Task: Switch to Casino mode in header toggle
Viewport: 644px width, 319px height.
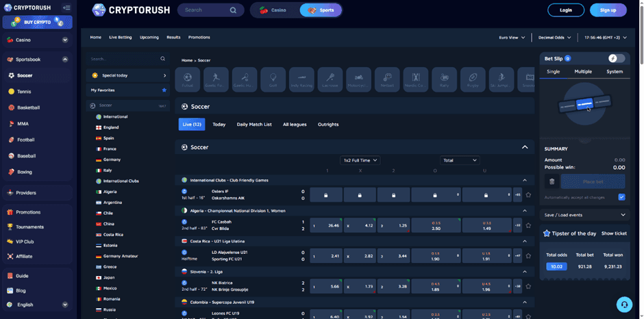Action: tap(274, 10)
